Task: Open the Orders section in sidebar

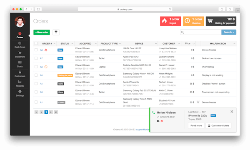Action: point(20,35)
